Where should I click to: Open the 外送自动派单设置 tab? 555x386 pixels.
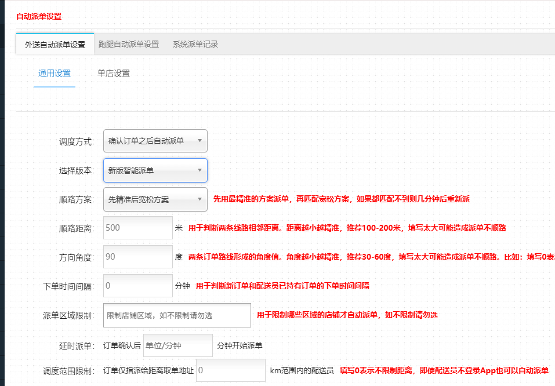55,44
